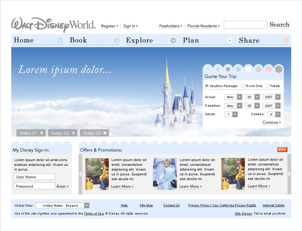Switch to the Video 02 tab

click(x=63, y=133)
